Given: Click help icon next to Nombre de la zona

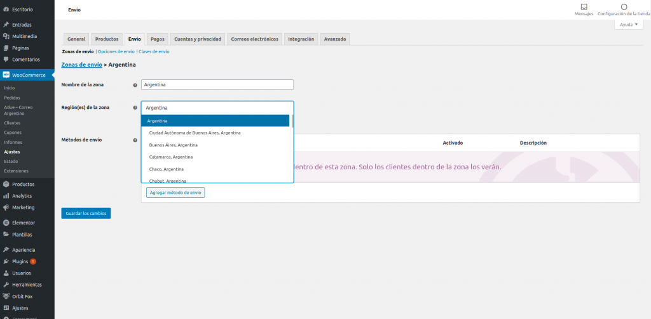Looking at the screenshot, I should [135, 85].
